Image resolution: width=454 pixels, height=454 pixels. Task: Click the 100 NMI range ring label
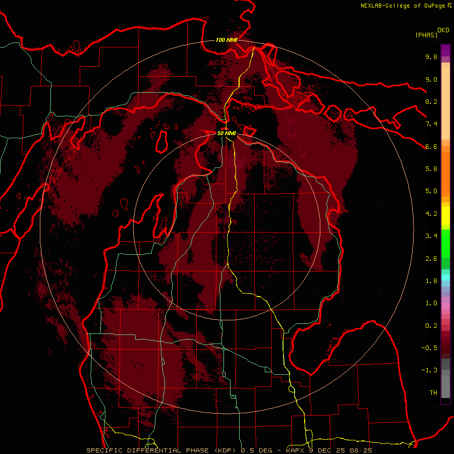[x=226, y=40]
